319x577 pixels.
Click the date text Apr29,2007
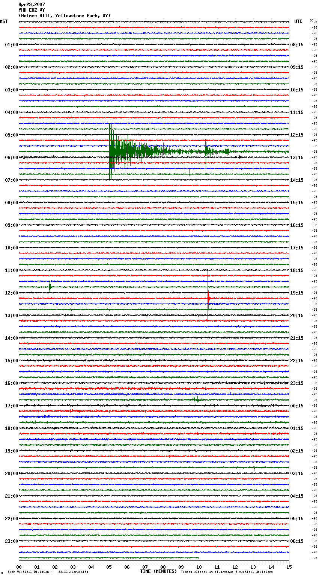[x=32, y=5]
